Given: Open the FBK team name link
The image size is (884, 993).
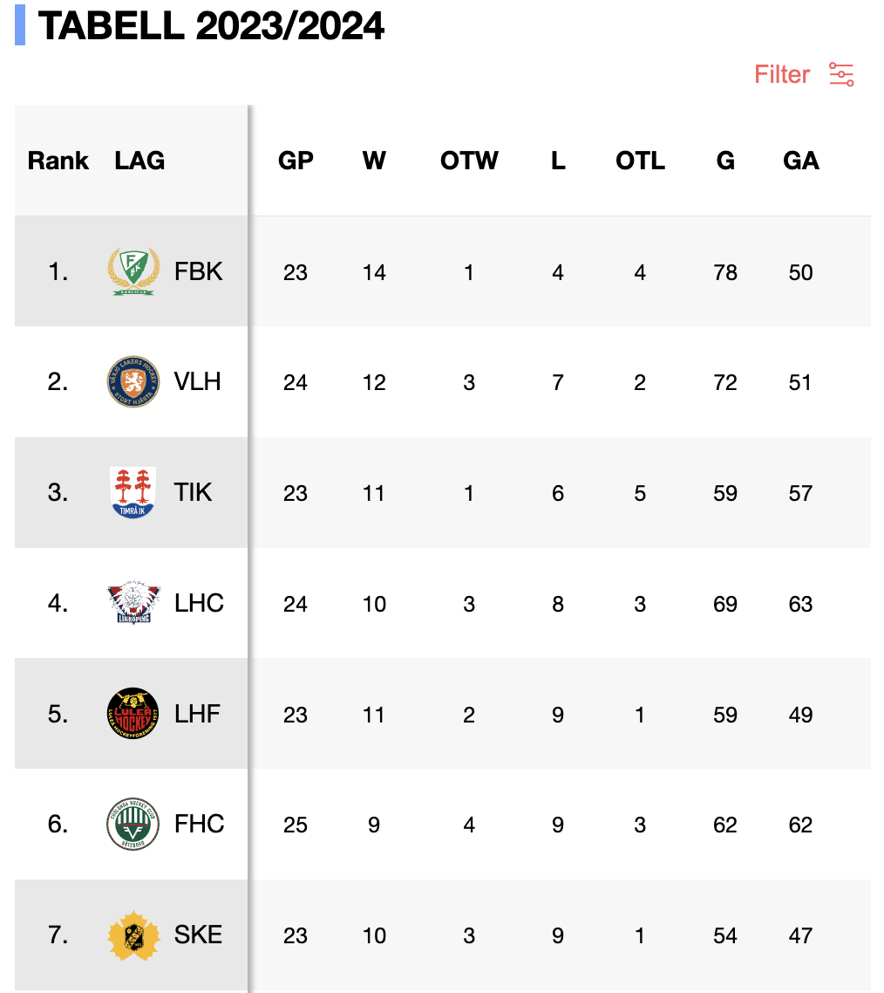Looking at the screenshot, I should [198, 271].
